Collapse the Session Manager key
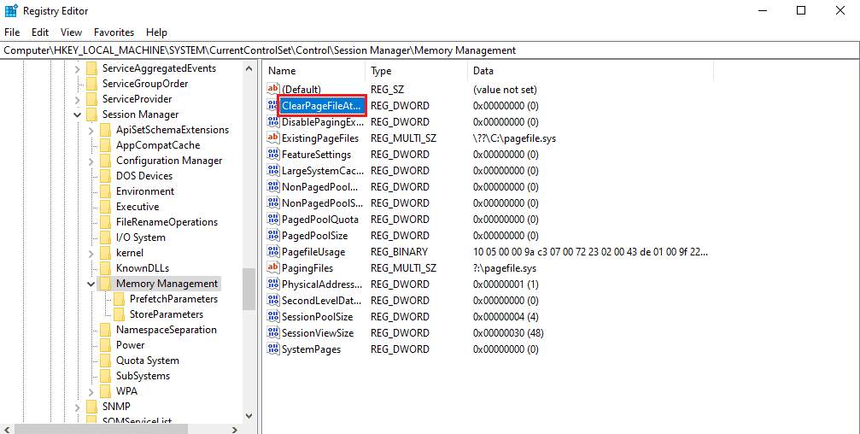Image resolution: width=860 pixels, height=434 pixels. (78, 114)
